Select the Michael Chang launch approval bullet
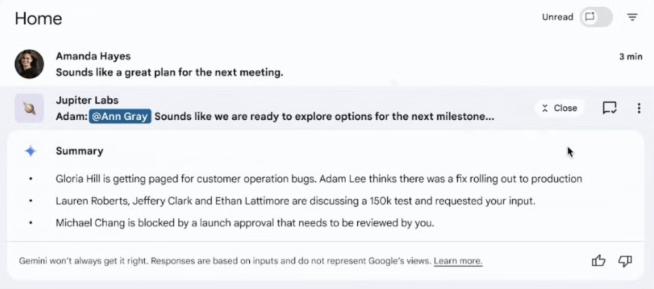The height and width of the screenshot is (289, 654). [x=245, y=223]
